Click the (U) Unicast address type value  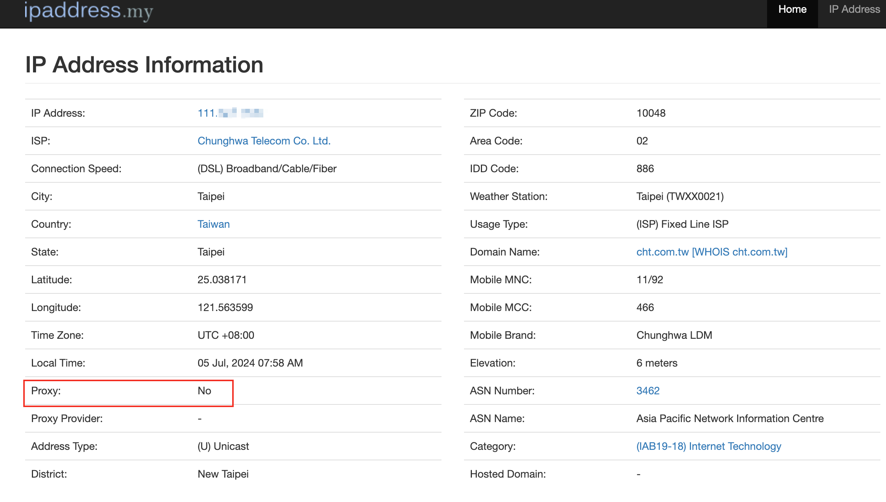click(x=223, y=446)
